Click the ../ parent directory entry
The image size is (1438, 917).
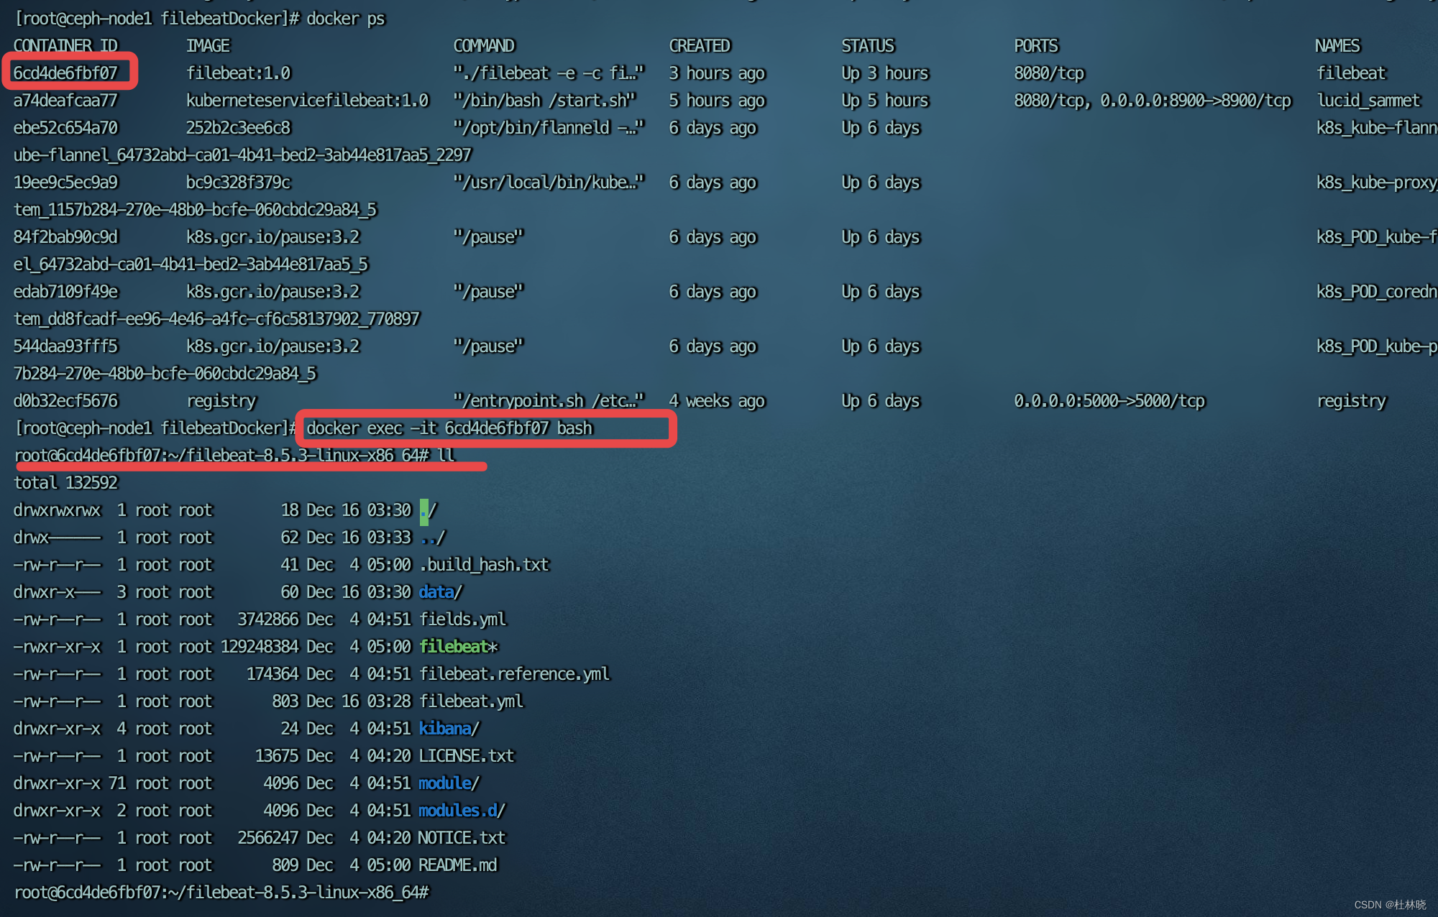pyautogui.click(x=432, y=537)
